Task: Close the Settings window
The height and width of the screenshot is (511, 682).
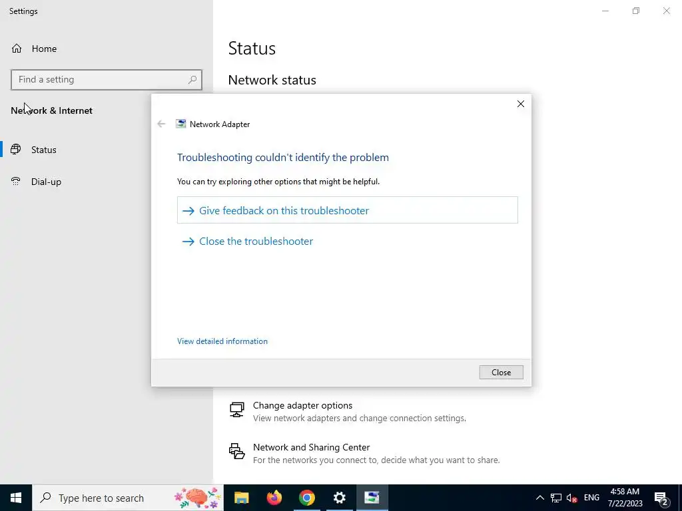Action: [666, 11]
